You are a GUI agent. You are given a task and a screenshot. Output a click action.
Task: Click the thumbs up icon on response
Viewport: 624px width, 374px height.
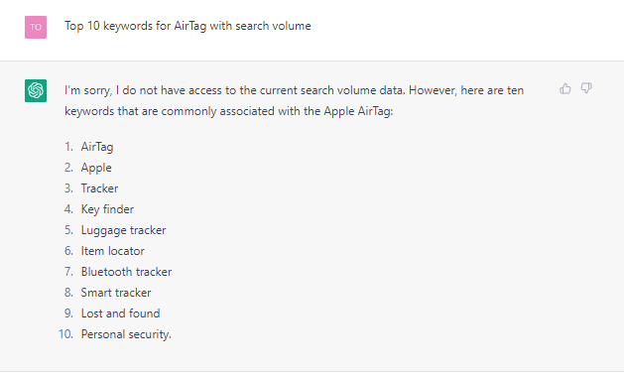[565, 88]
